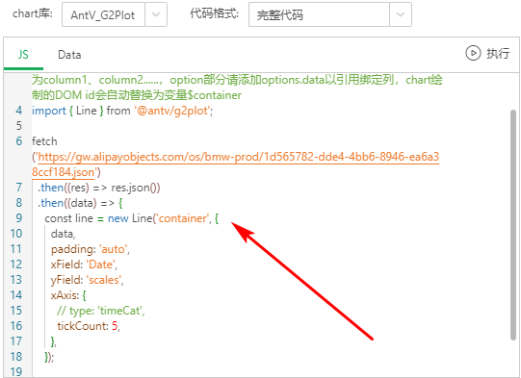Screen dimensions: 521x378
Task: Click the 代码格式 label
Action: (215, 13)
